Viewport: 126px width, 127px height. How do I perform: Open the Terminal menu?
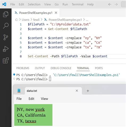78,4
